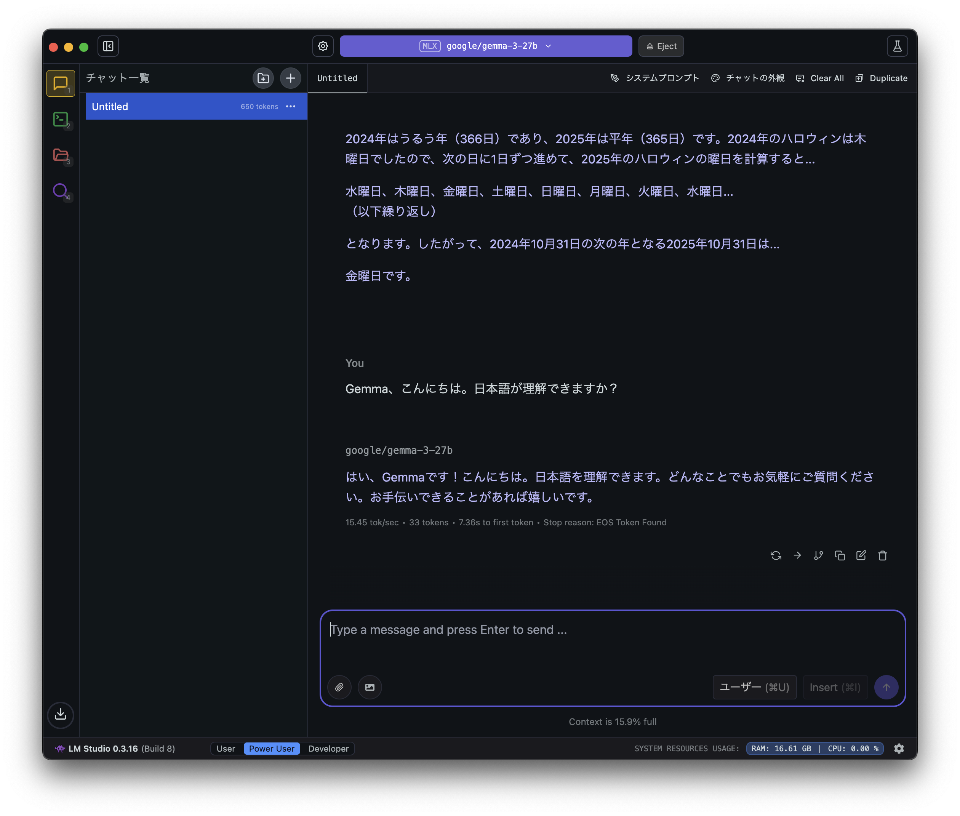Switch to Developer mode

328,748
